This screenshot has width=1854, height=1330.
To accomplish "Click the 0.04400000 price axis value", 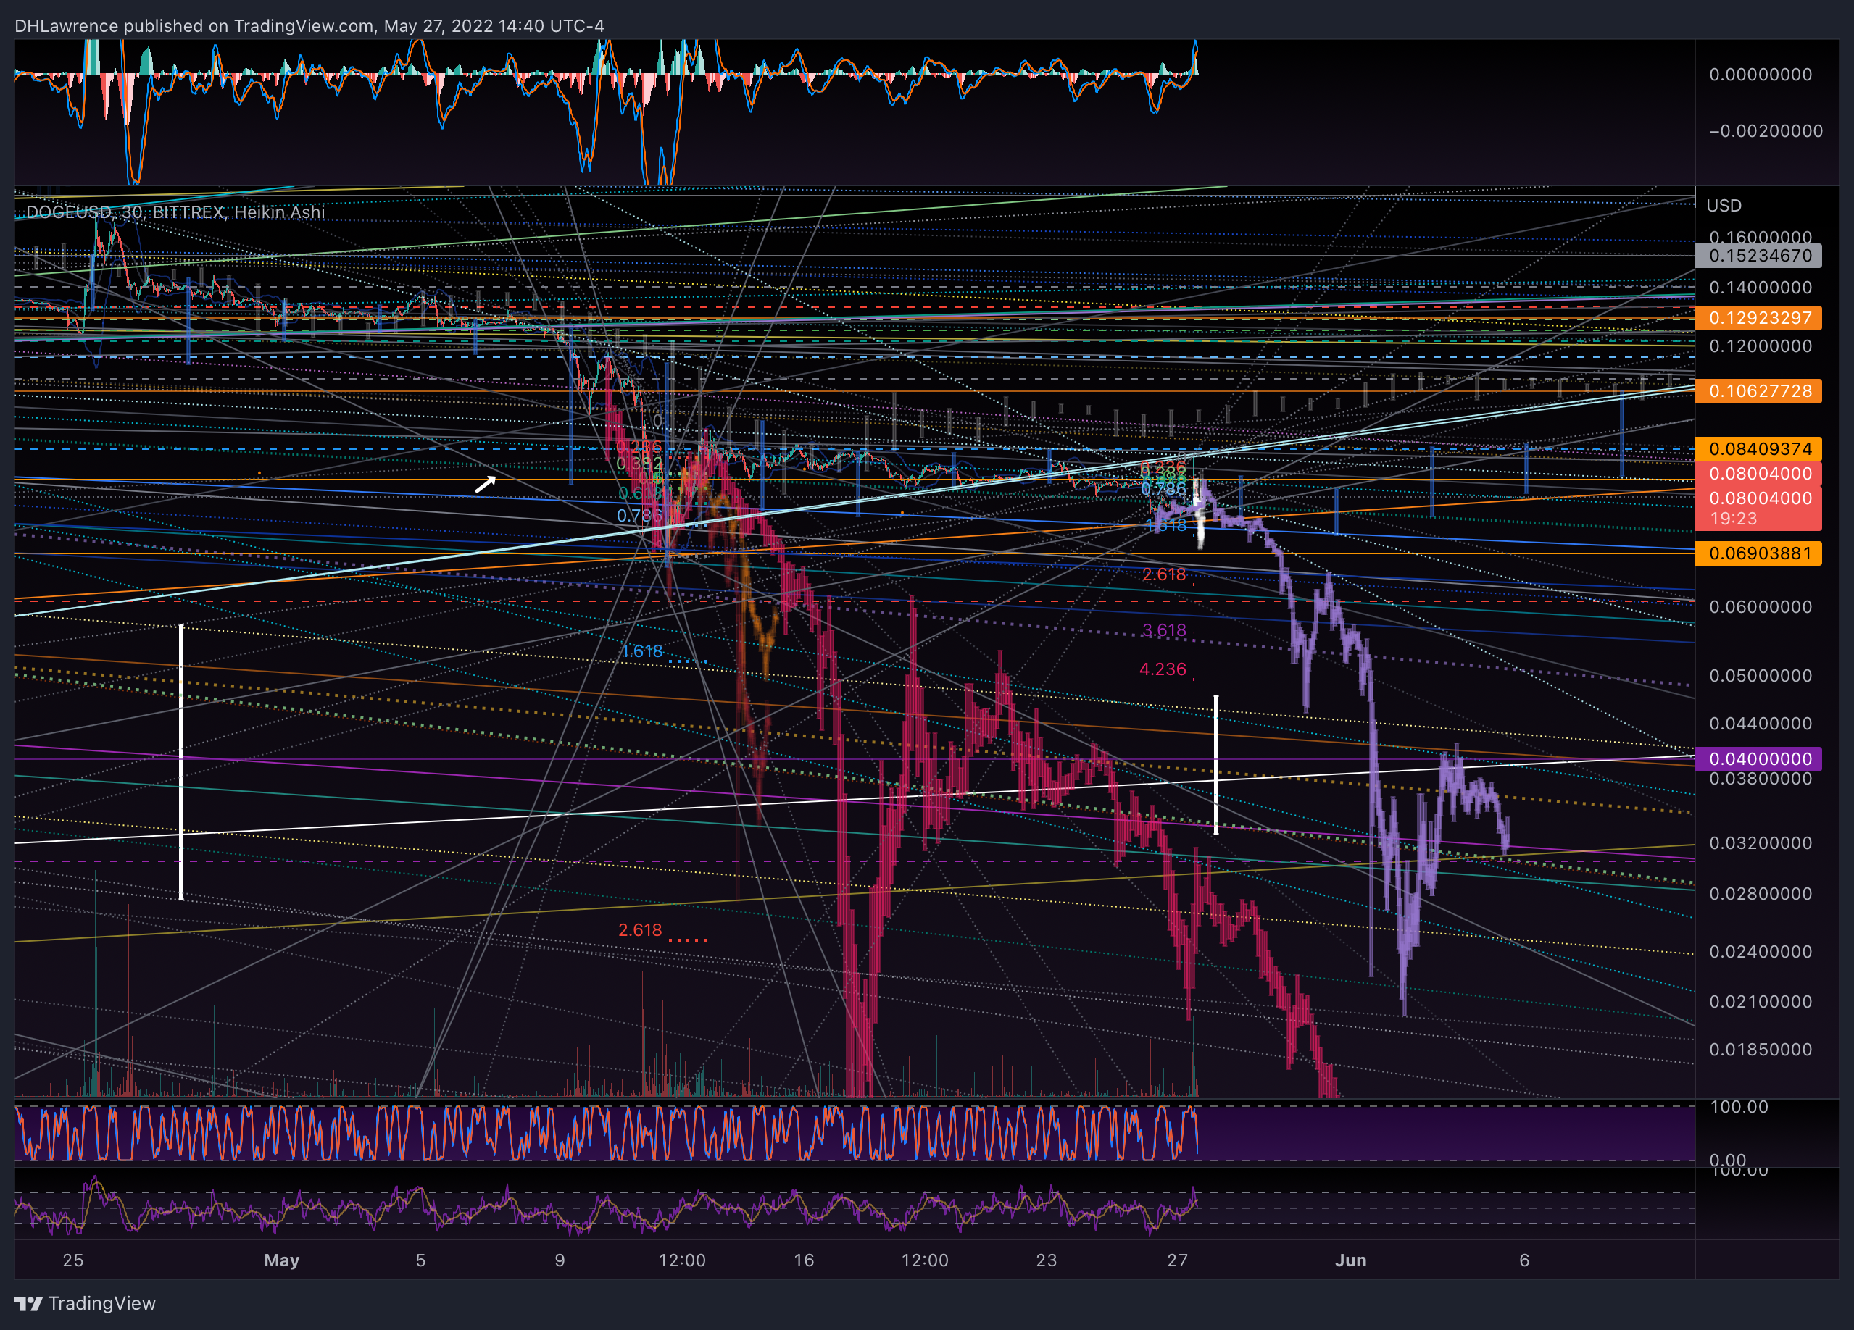I will pos(1761,724).
